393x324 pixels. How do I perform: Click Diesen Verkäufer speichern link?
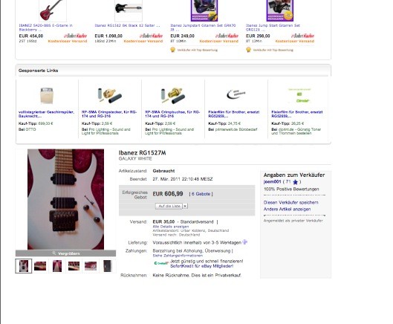point(290,202)
